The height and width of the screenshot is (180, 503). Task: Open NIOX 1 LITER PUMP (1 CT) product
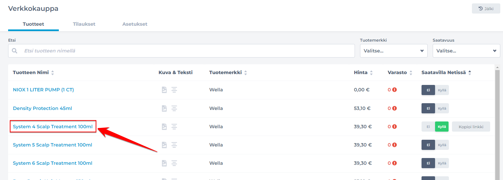43,90
